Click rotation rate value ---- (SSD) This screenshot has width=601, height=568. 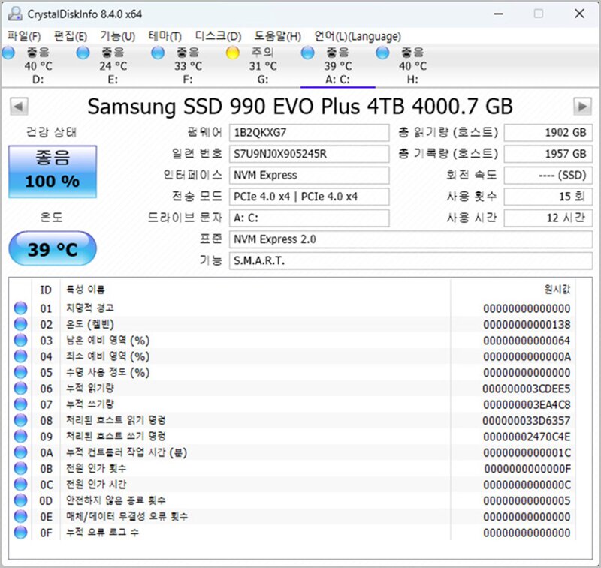point(548,176)
